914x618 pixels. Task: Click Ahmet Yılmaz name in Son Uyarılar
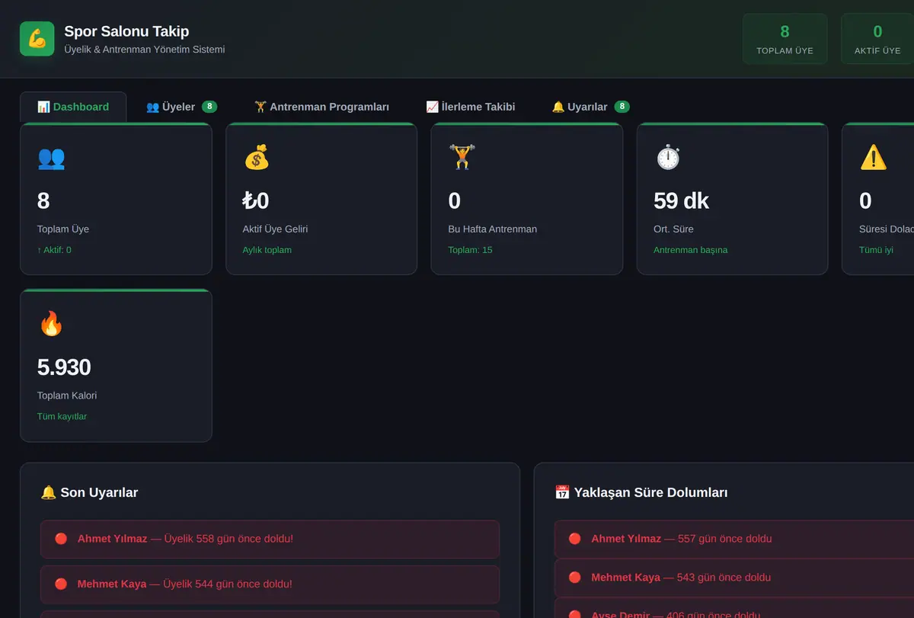(113, 539)
